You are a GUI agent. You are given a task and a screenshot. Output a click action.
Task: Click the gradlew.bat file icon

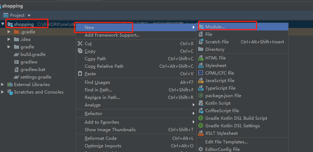[x=17, y=70]
